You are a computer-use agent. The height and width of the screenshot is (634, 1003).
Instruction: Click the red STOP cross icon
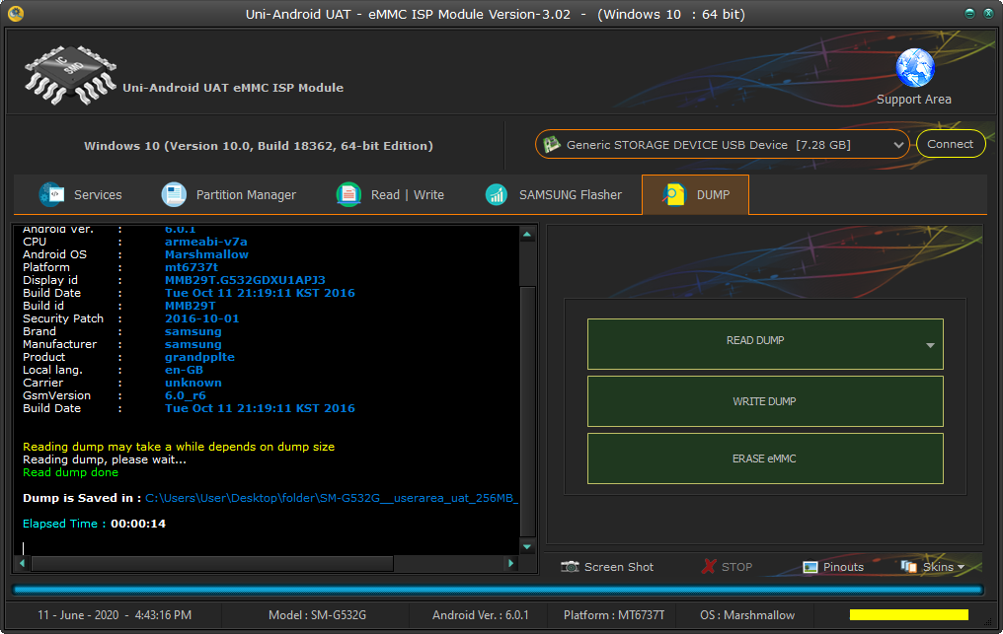coord(709,567)
